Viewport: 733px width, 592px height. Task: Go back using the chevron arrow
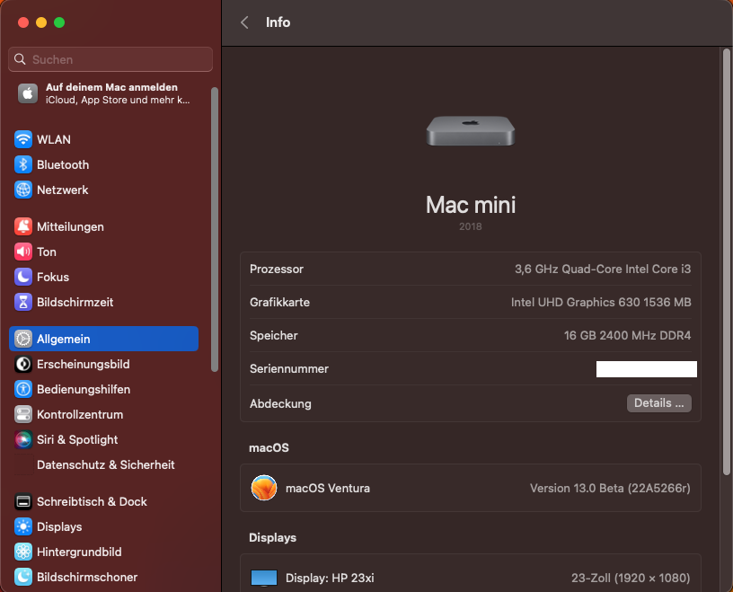[244, 22]
